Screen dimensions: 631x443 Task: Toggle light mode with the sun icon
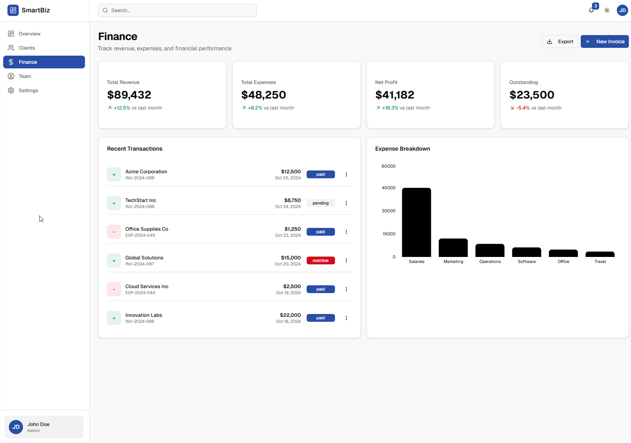coord(607,10)
